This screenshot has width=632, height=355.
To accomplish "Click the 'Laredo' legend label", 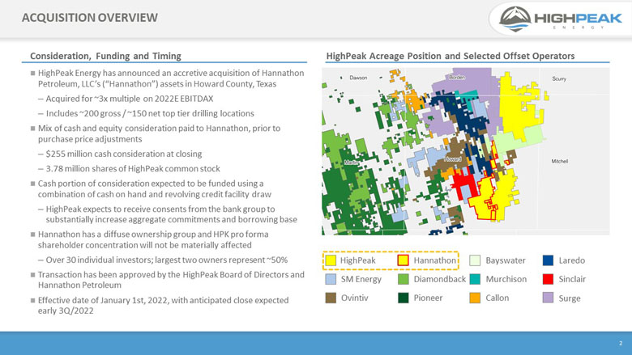I will (x=571, y=260).
